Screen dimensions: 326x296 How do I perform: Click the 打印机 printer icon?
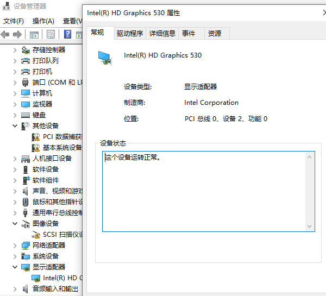(x=26, y=72)
